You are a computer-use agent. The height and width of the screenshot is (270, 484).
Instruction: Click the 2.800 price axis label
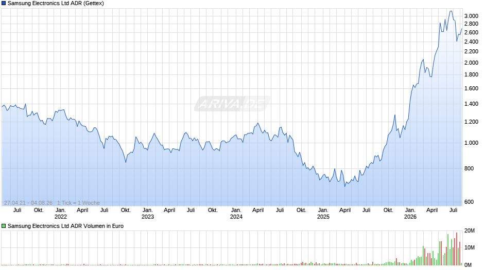point(471,24)
